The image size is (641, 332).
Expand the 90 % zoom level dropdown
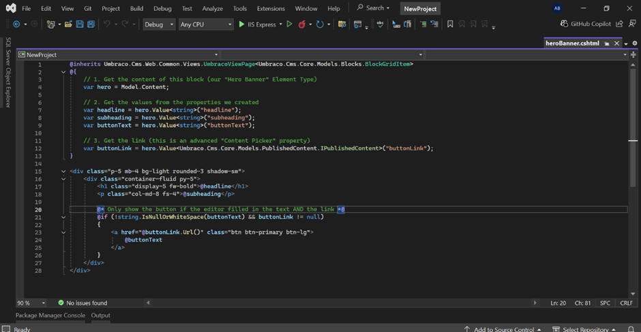pos(44,303)
